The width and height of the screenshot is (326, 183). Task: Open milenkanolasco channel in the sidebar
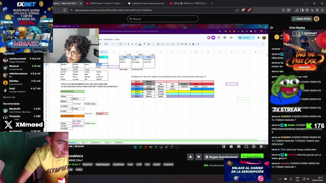(x=22, y=75)
